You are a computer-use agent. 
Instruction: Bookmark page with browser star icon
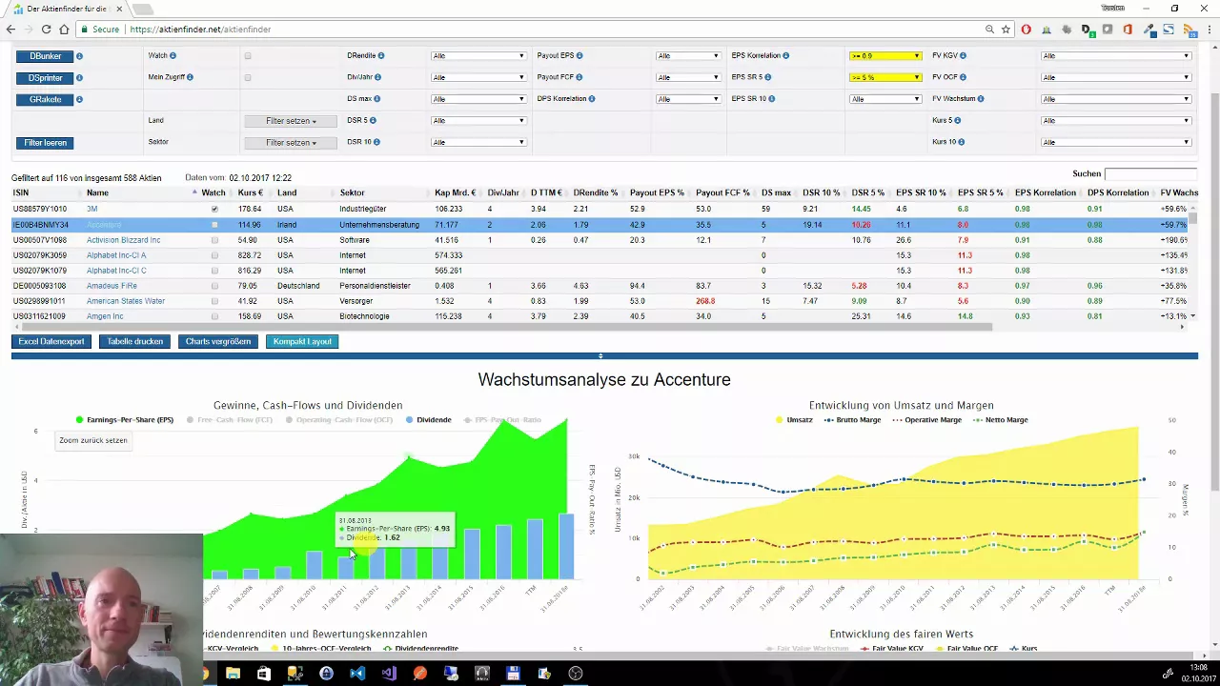click(1006, 30)
